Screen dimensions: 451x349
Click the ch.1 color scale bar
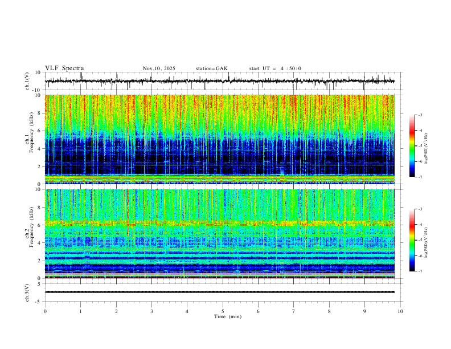(x=412, y=146)
